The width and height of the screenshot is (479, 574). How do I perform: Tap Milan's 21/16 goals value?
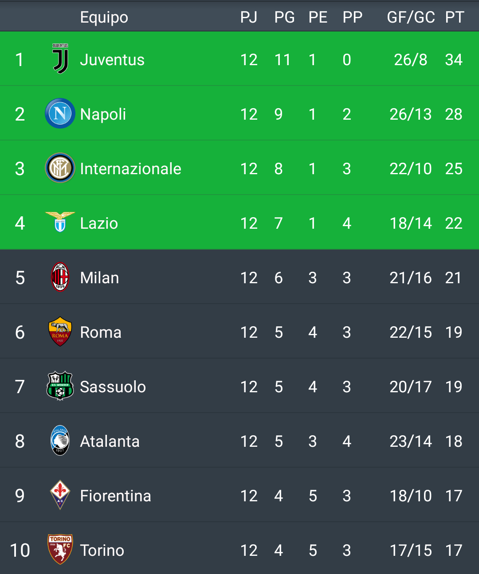click(411, 278)
